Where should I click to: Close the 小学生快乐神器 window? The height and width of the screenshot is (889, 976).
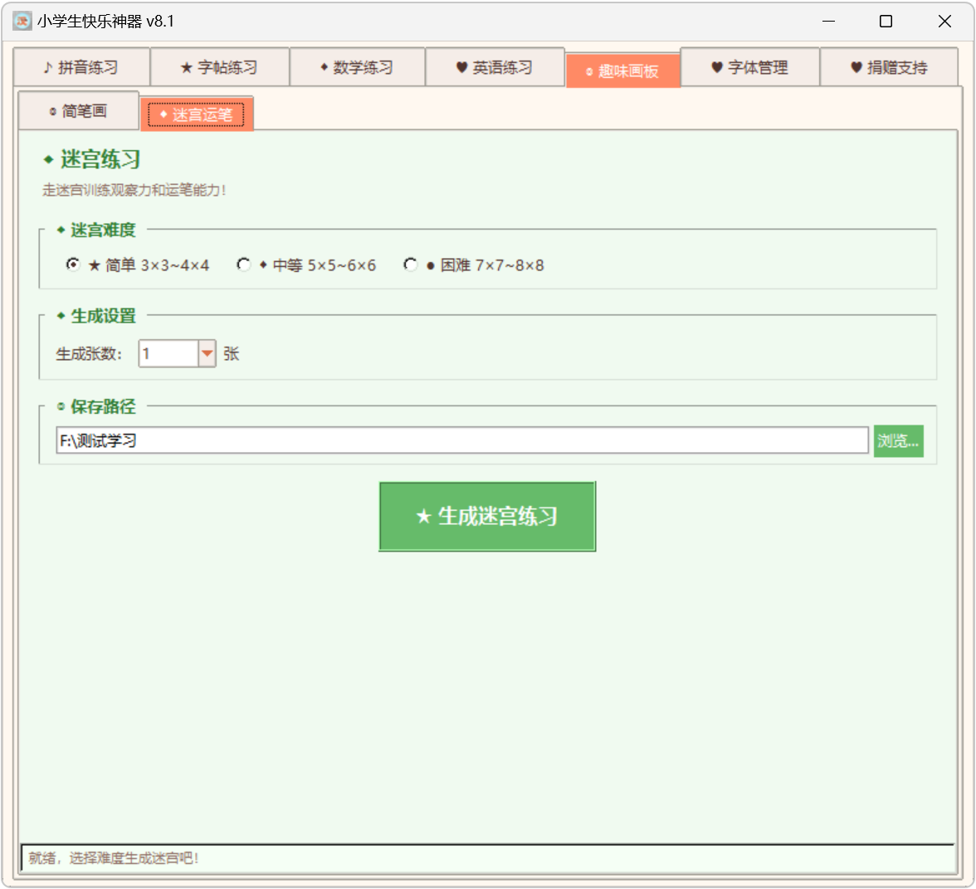pos(944,22)
